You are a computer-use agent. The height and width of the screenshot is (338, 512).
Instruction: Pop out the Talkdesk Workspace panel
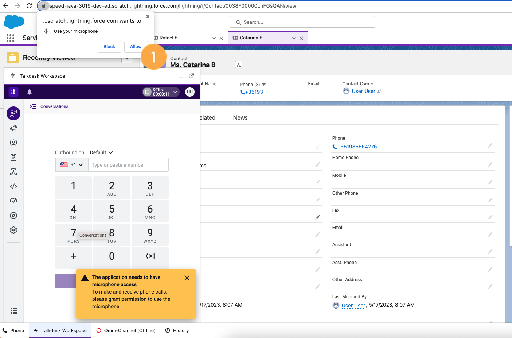(191, 76)
